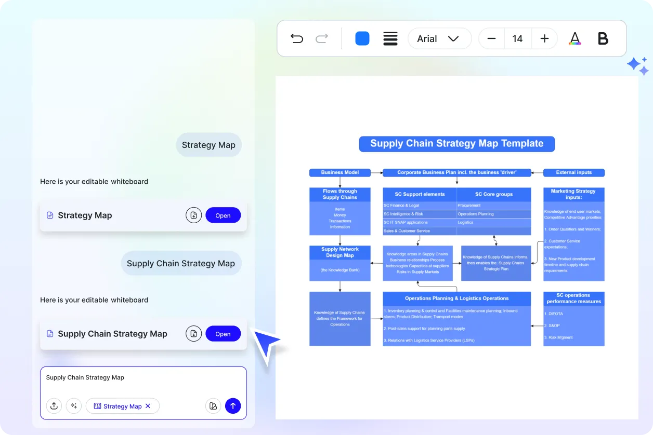Select the Logistics Service Providers line
The image size is (653, 435).
[429, 341]
